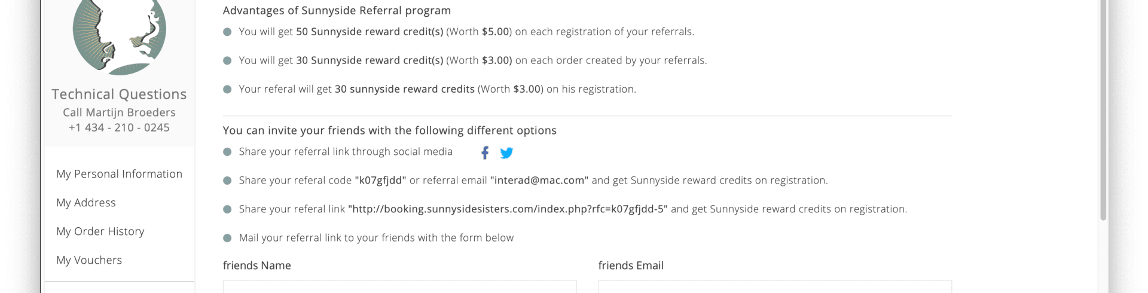Click the Technical Questions heading
The height and width of the screenshot is (293, 1148).
tap(119, 94)
